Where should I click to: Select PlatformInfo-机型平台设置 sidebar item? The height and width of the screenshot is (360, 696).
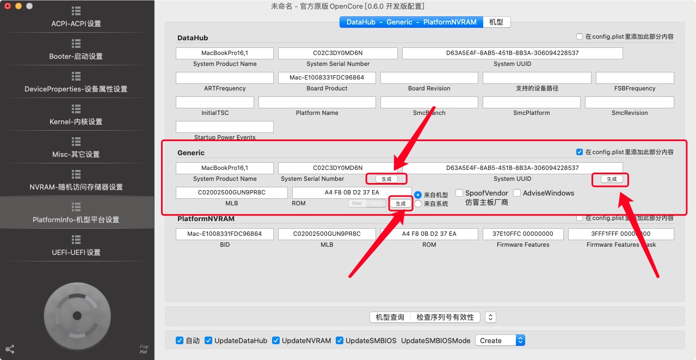tap(76, 213)
